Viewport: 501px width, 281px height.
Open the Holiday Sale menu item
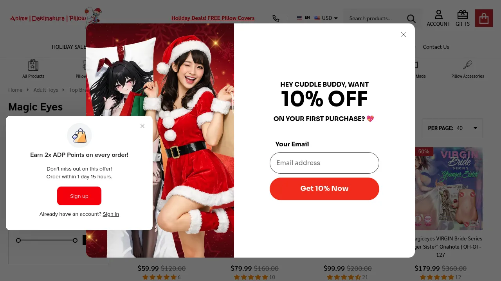(x=69, y=47)
